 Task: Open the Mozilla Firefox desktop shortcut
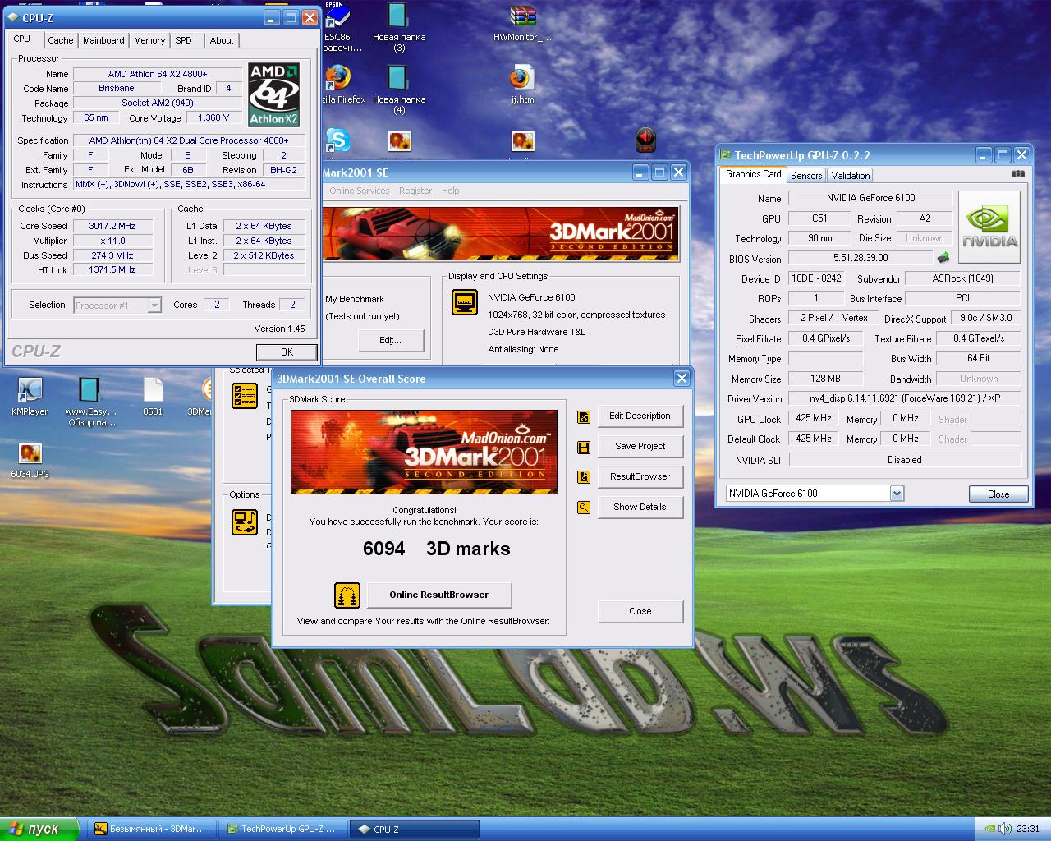click(337, 79)
